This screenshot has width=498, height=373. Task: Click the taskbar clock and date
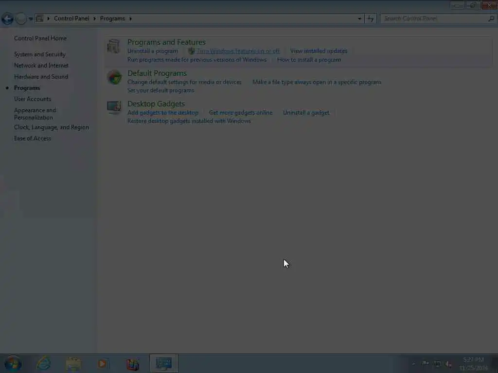tap(473, 364)
